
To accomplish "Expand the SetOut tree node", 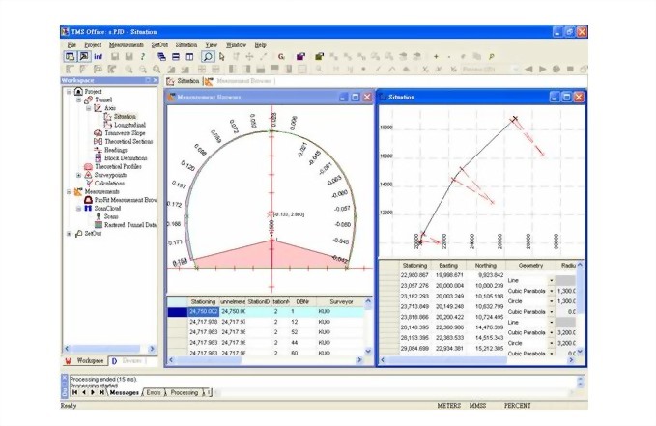I will (69, 234).
